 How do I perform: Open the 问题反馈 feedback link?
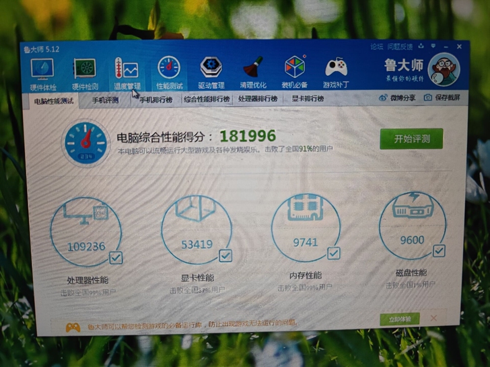(400, 47)
